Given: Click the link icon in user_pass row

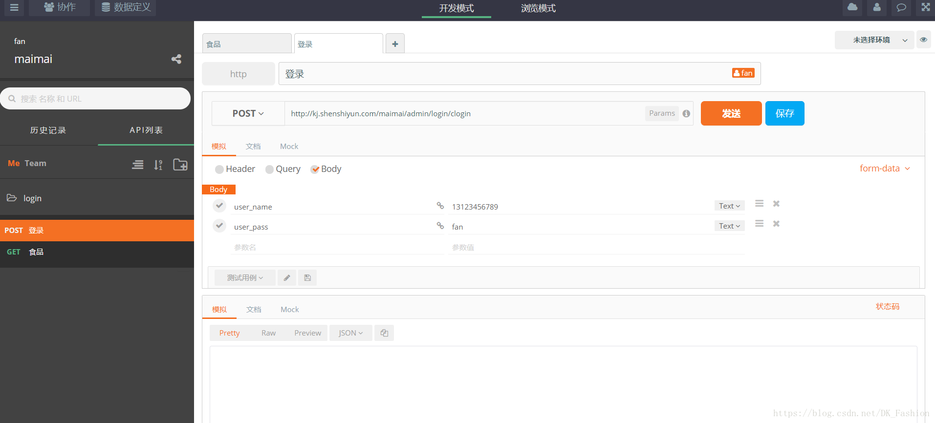Looking at the screenshot, I should pyautogui.click(x=440, y=226).
